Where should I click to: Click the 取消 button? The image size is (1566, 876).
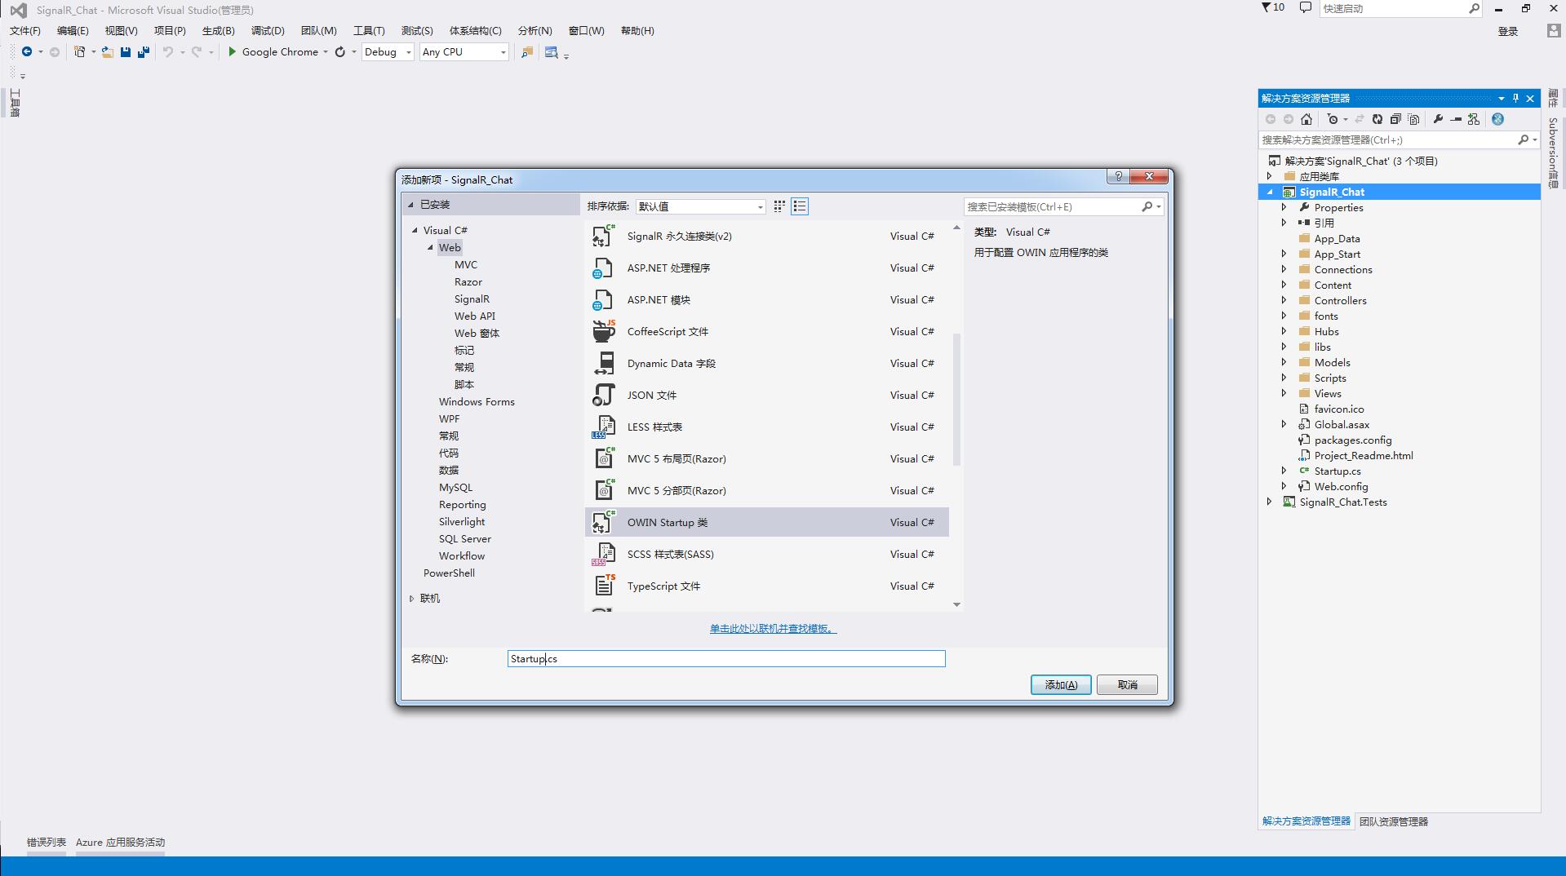[x=1127, y=684]
